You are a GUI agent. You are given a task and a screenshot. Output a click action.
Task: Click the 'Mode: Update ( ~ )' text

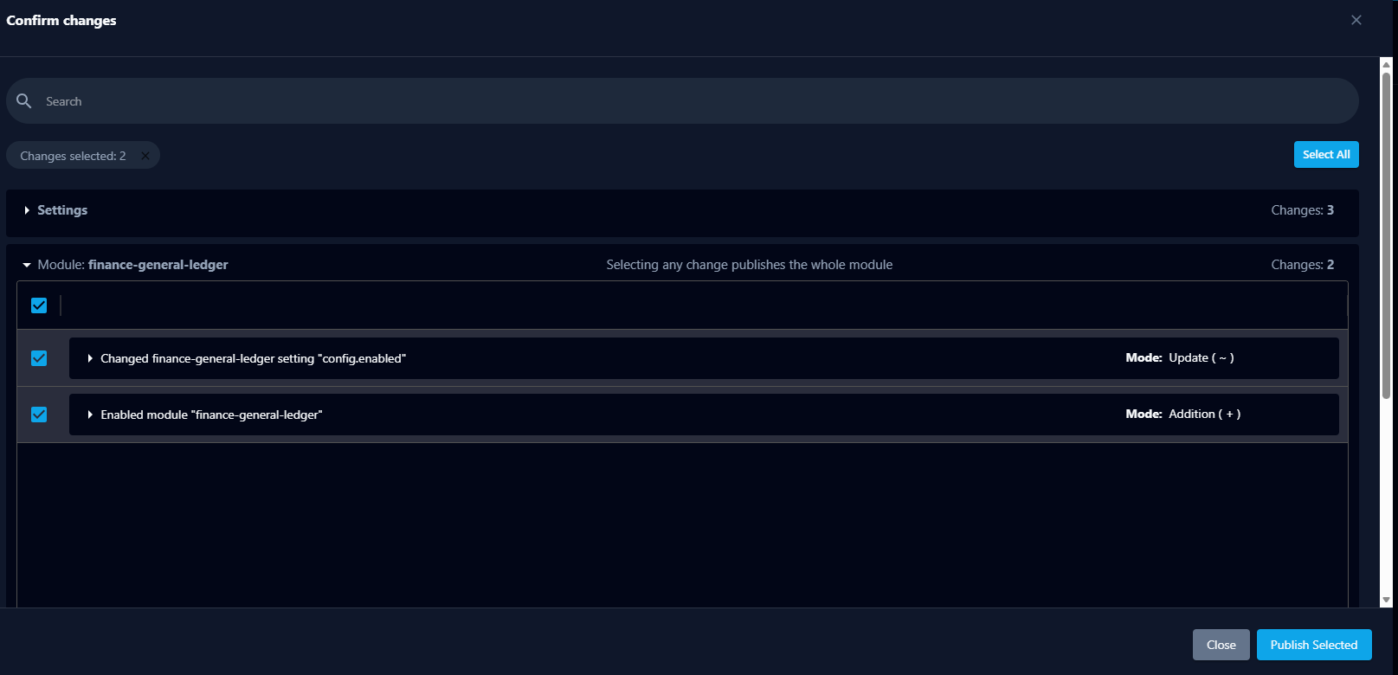point(1180,357)
